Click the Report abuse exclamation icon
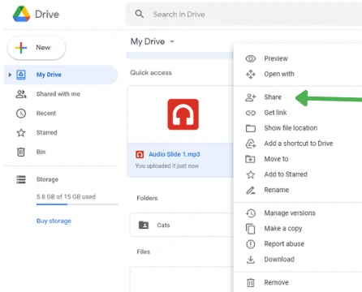Screen dimensions: 362x292 pos(251,244)
